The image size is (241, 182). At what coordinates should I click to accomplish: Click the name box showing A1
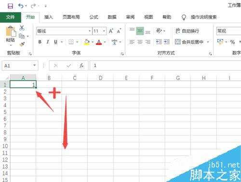(20, 66)
